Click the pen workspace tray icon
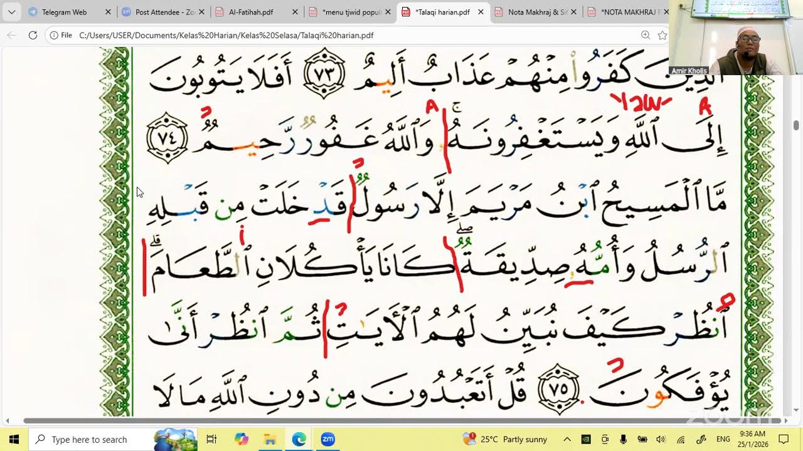This screenshot has width=803, height=451. coord(701,439)
